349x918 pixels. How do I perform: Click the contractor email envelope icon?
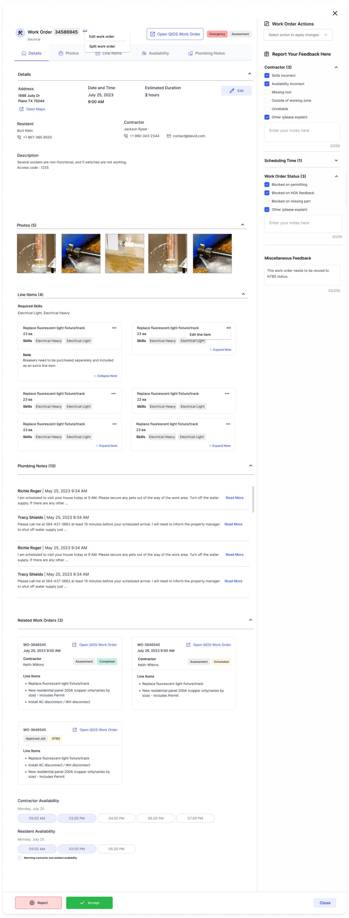pyautogui.click(x=169, y=136)
